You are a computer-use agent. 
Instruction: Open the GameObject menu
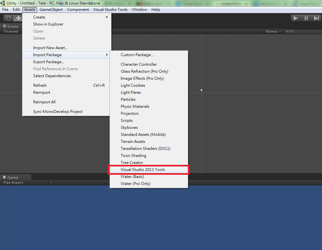pos(51,10)
